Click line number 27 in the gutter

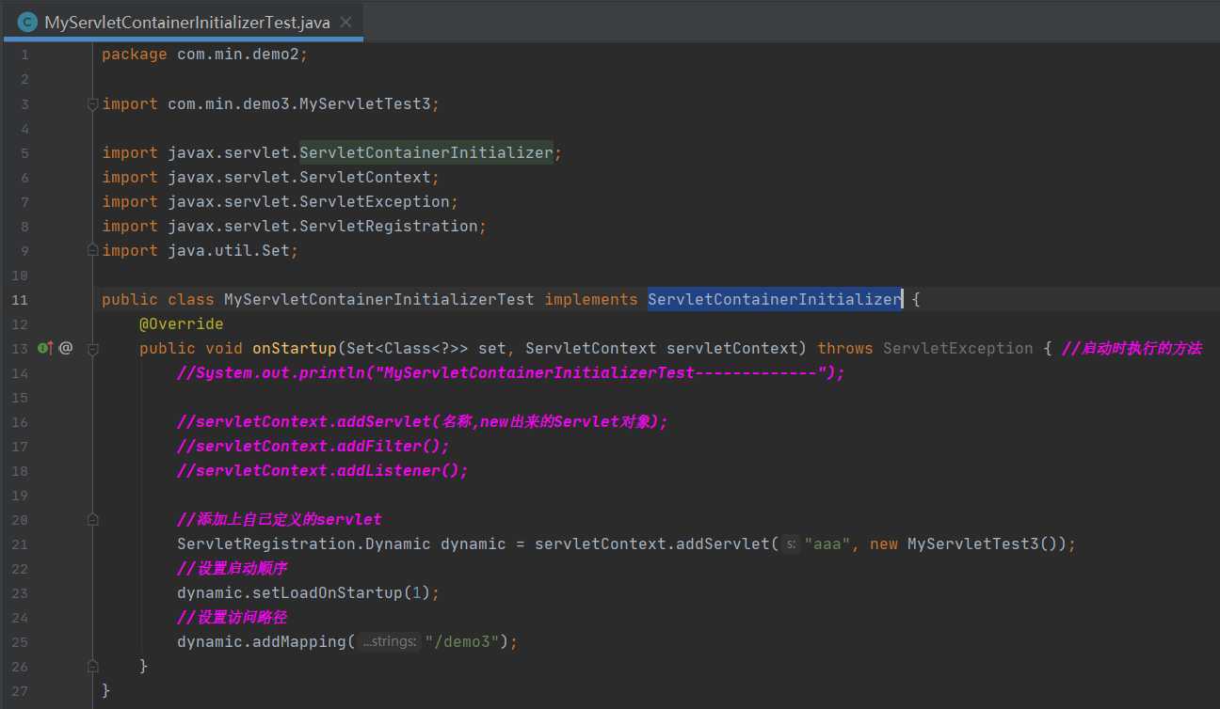[20, 690]
